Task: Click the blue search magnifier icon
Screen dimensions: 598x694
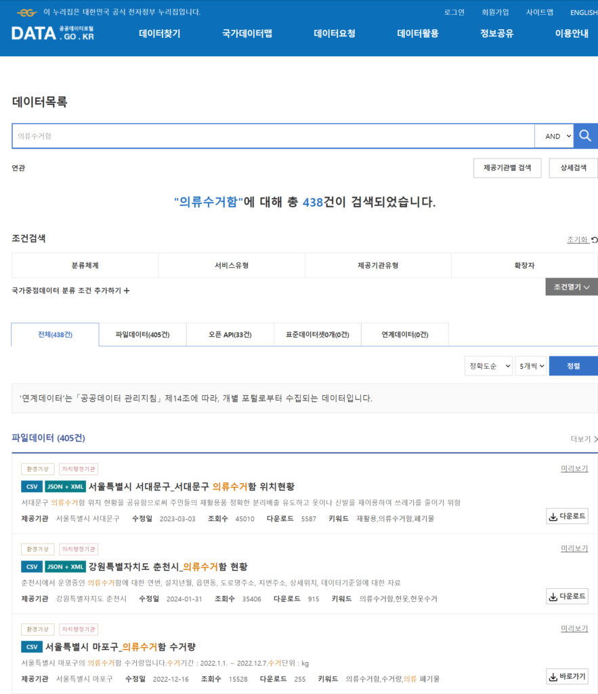Action: tap(585, 136)
